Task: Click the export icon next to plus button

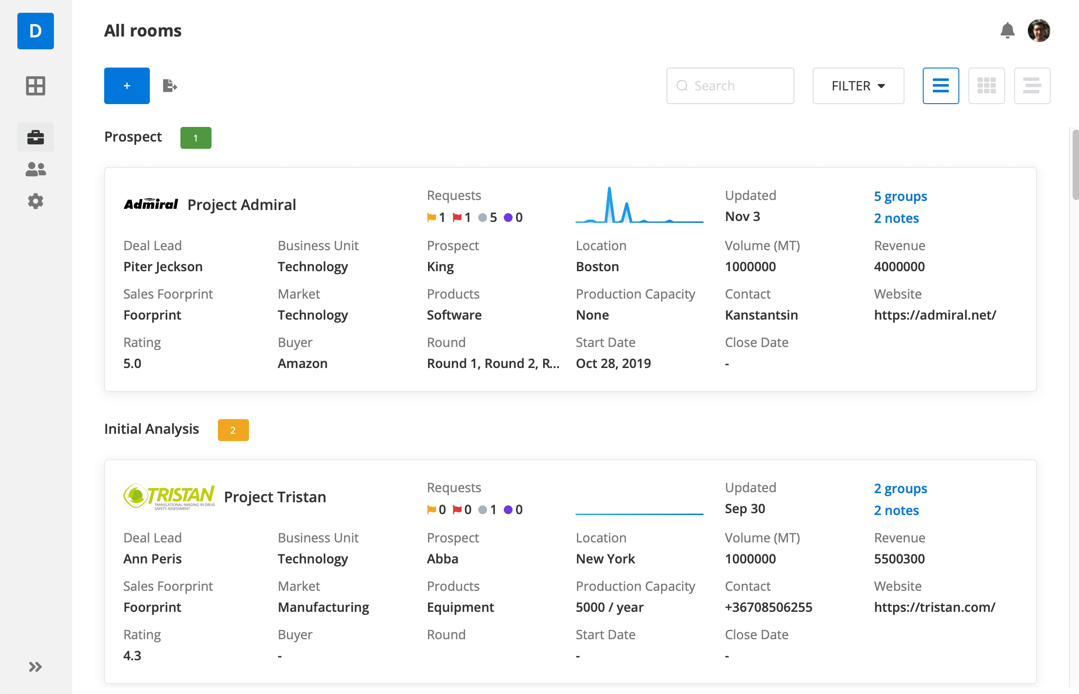Action: click(x=170, y=86)
